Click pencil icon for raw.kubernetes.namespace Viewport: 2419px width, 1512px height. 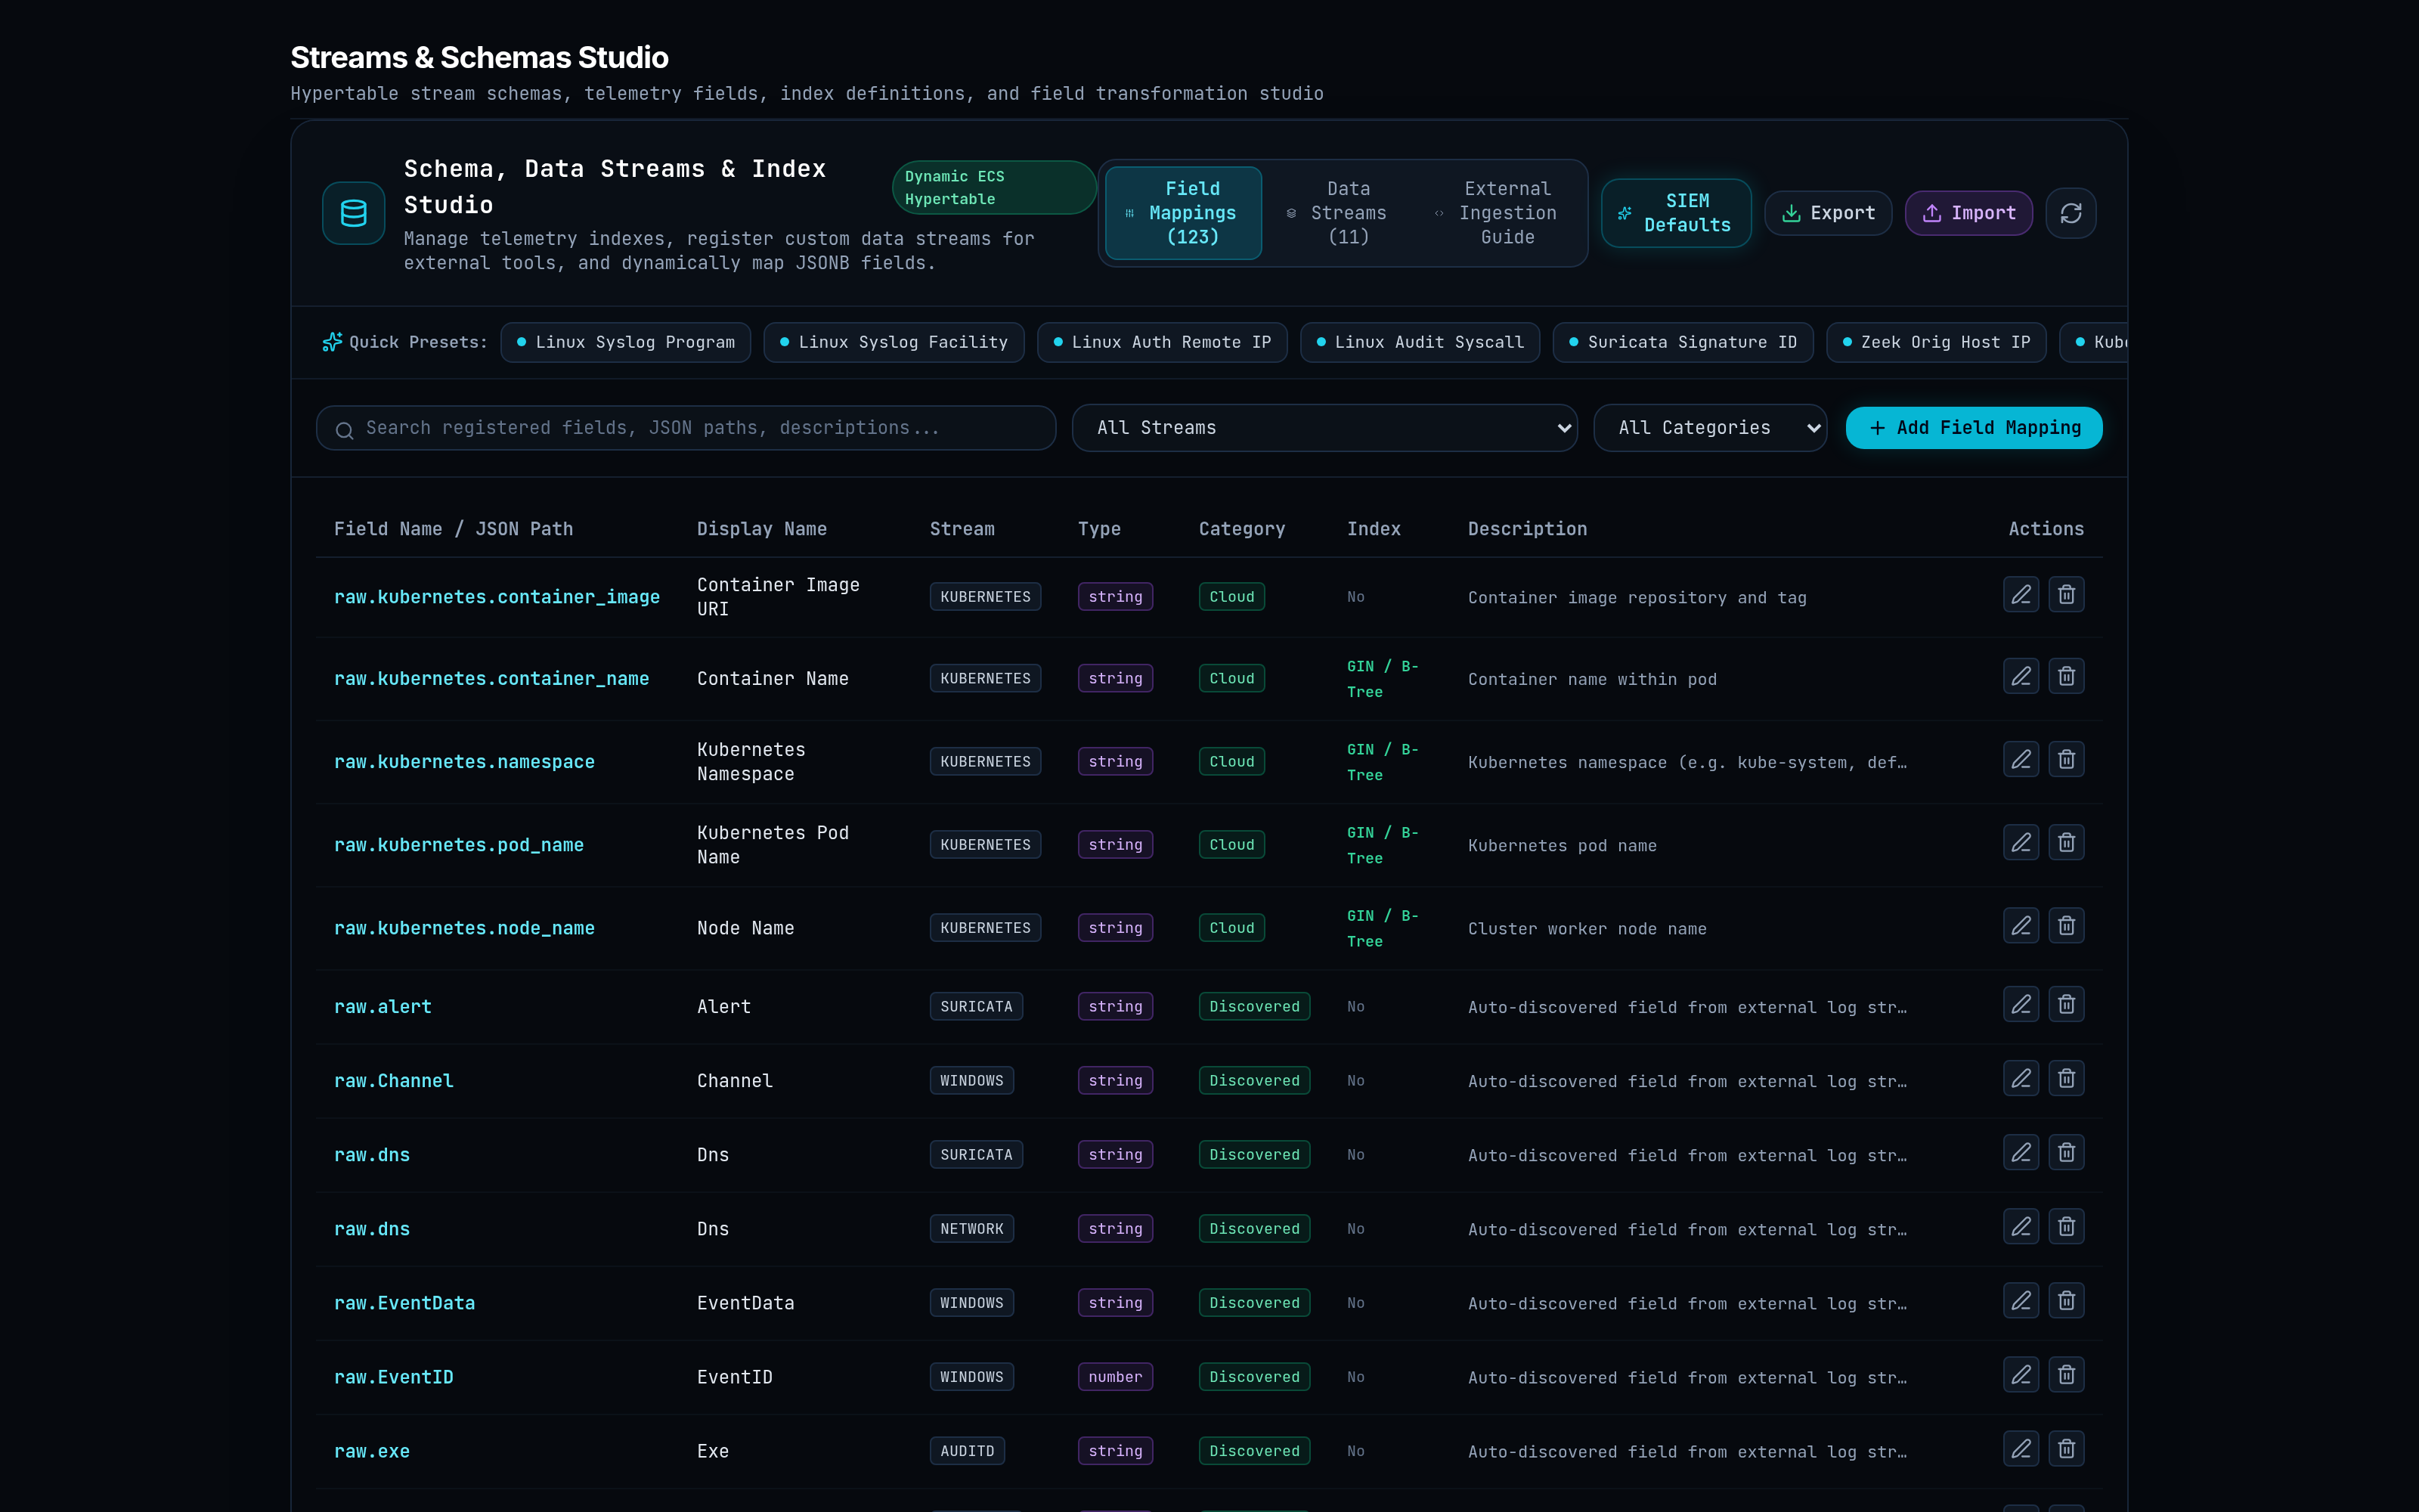(2020, 760)
